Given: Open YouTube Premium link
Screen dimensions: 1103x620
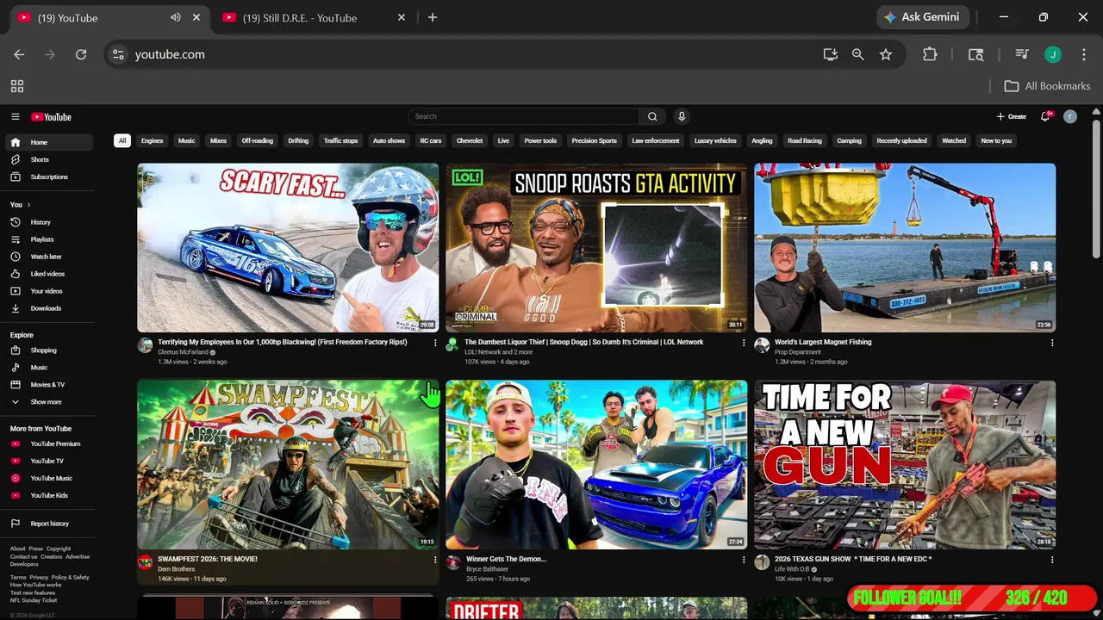Looking at the screenshot, I should point(48,443).
